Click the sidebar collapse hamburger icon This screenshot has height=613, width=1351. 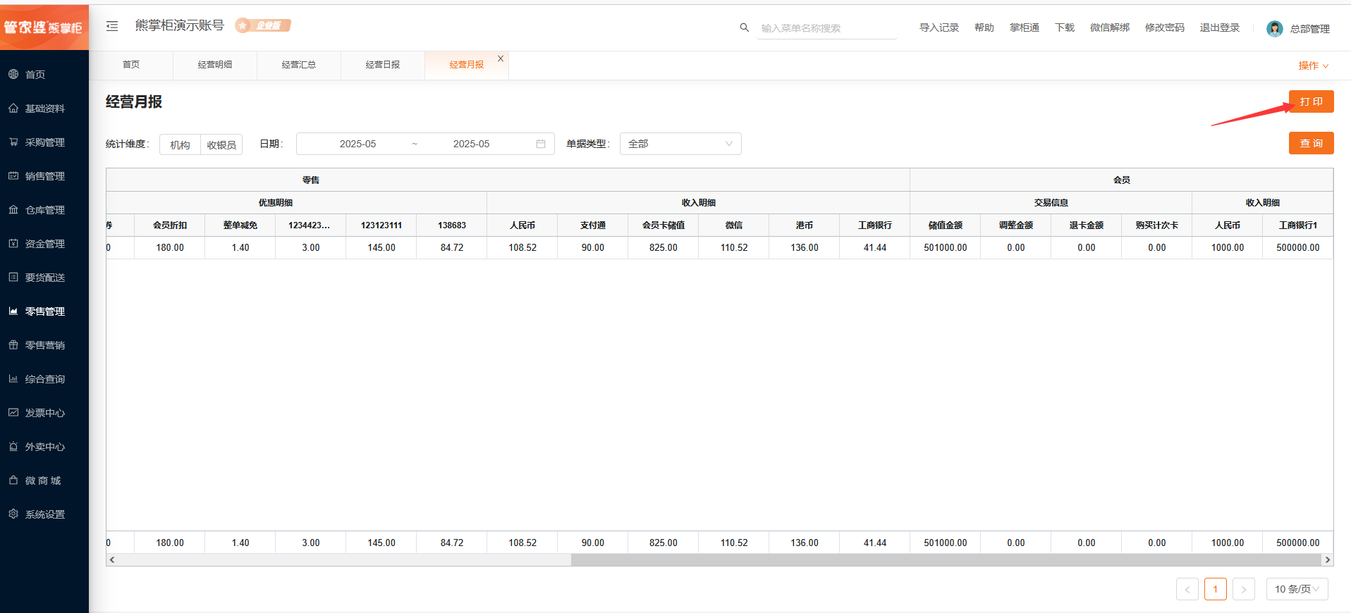coord(112,26)
